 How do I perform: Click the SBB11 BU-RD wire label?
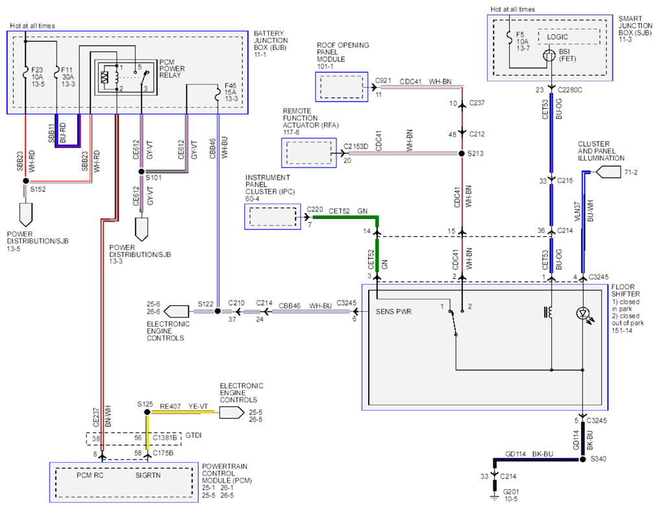click(x=56, y=133)
